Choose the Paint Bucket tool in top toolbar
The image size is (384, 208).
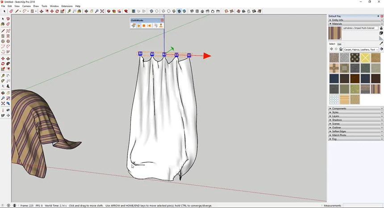[x=79, y=11]
